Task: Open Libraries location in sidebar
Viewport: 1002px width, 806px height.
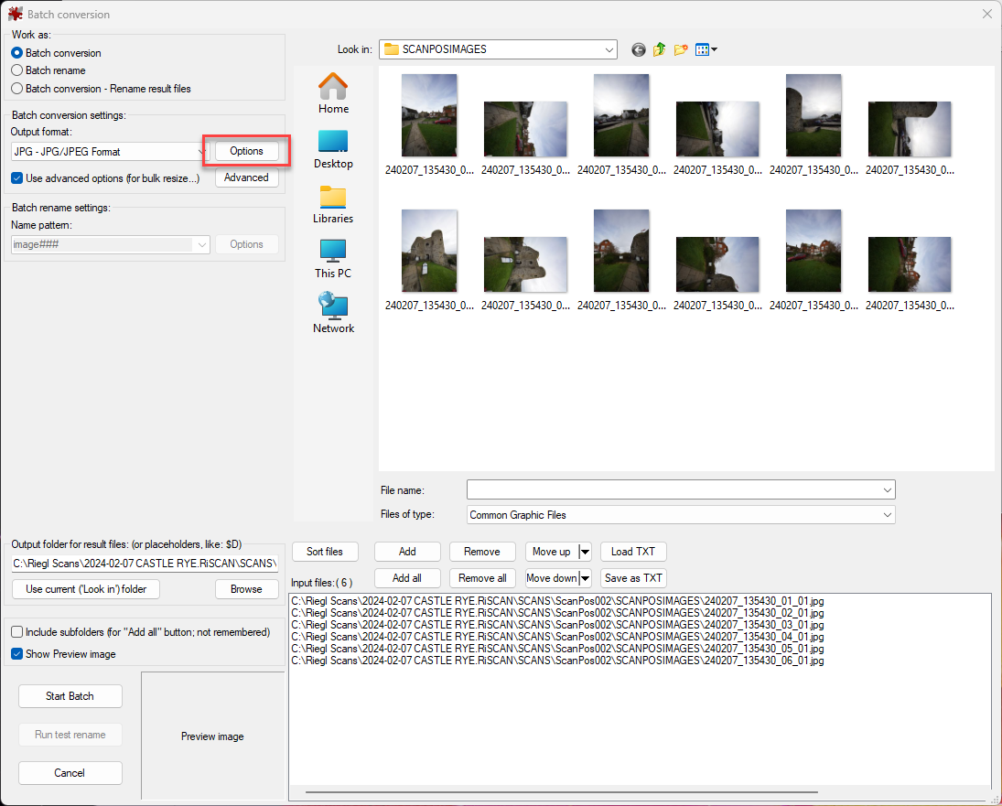Action: point(333,203)
